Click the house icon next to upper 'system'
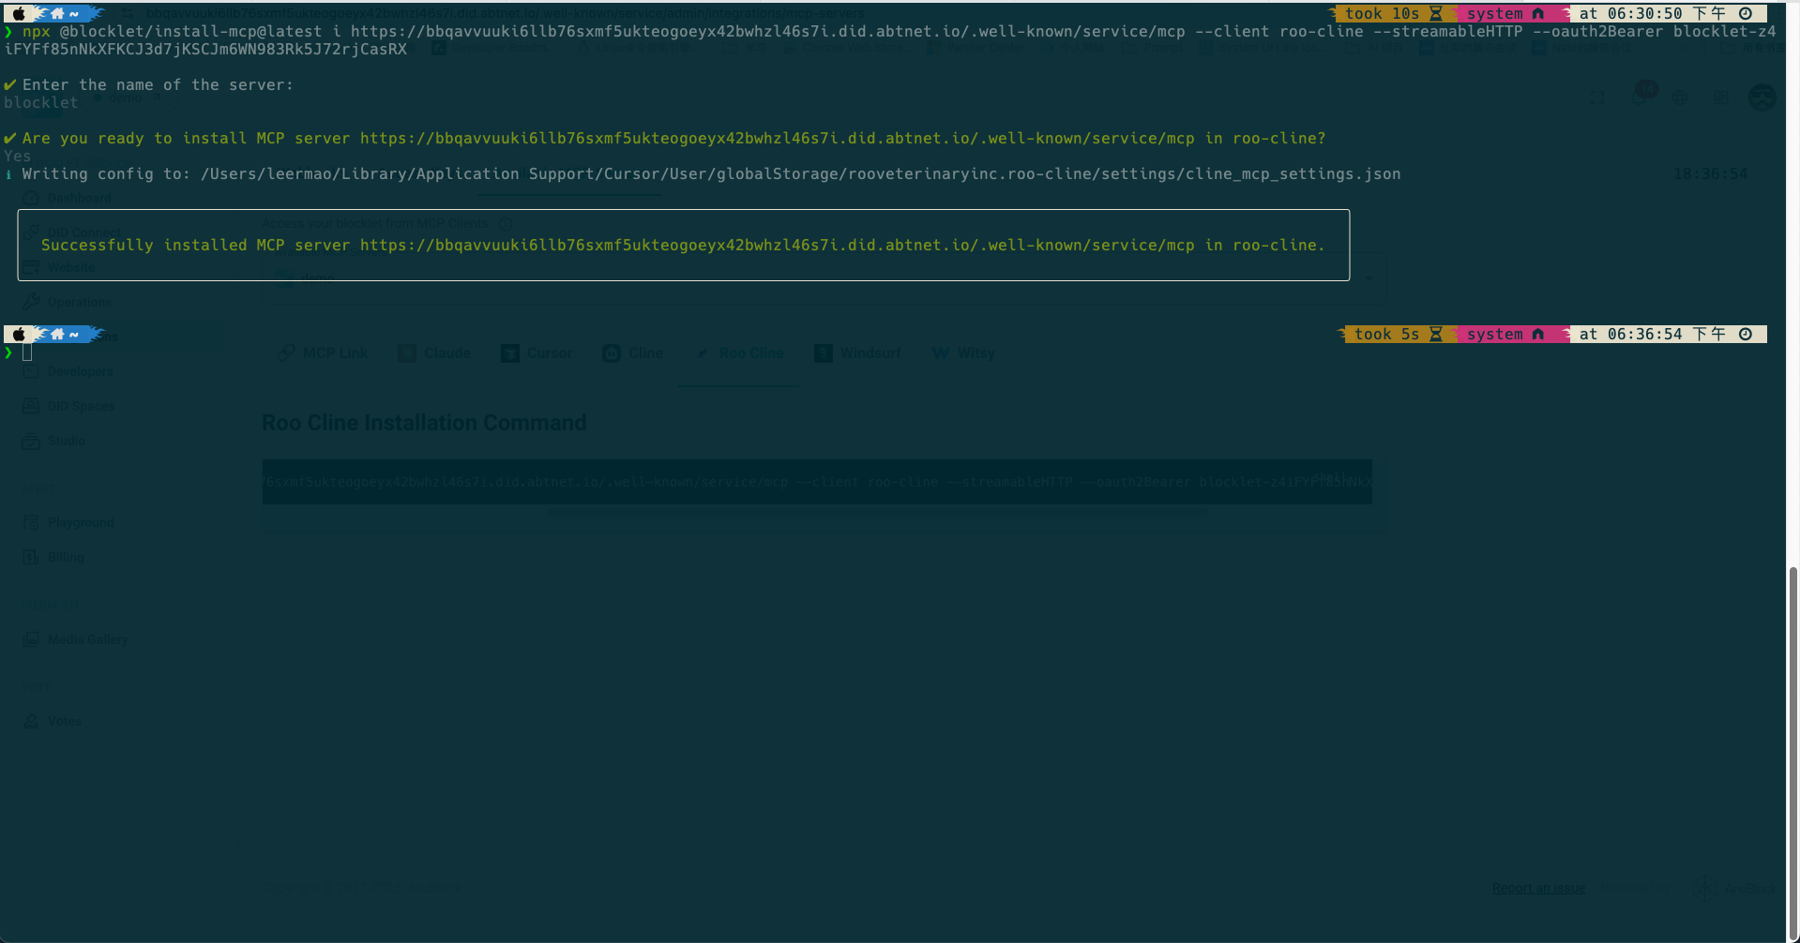 (1538, 14)
